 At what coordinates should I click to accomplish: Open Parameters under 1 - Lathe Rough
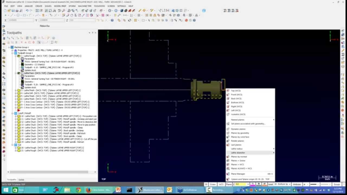tap(30, 59)
